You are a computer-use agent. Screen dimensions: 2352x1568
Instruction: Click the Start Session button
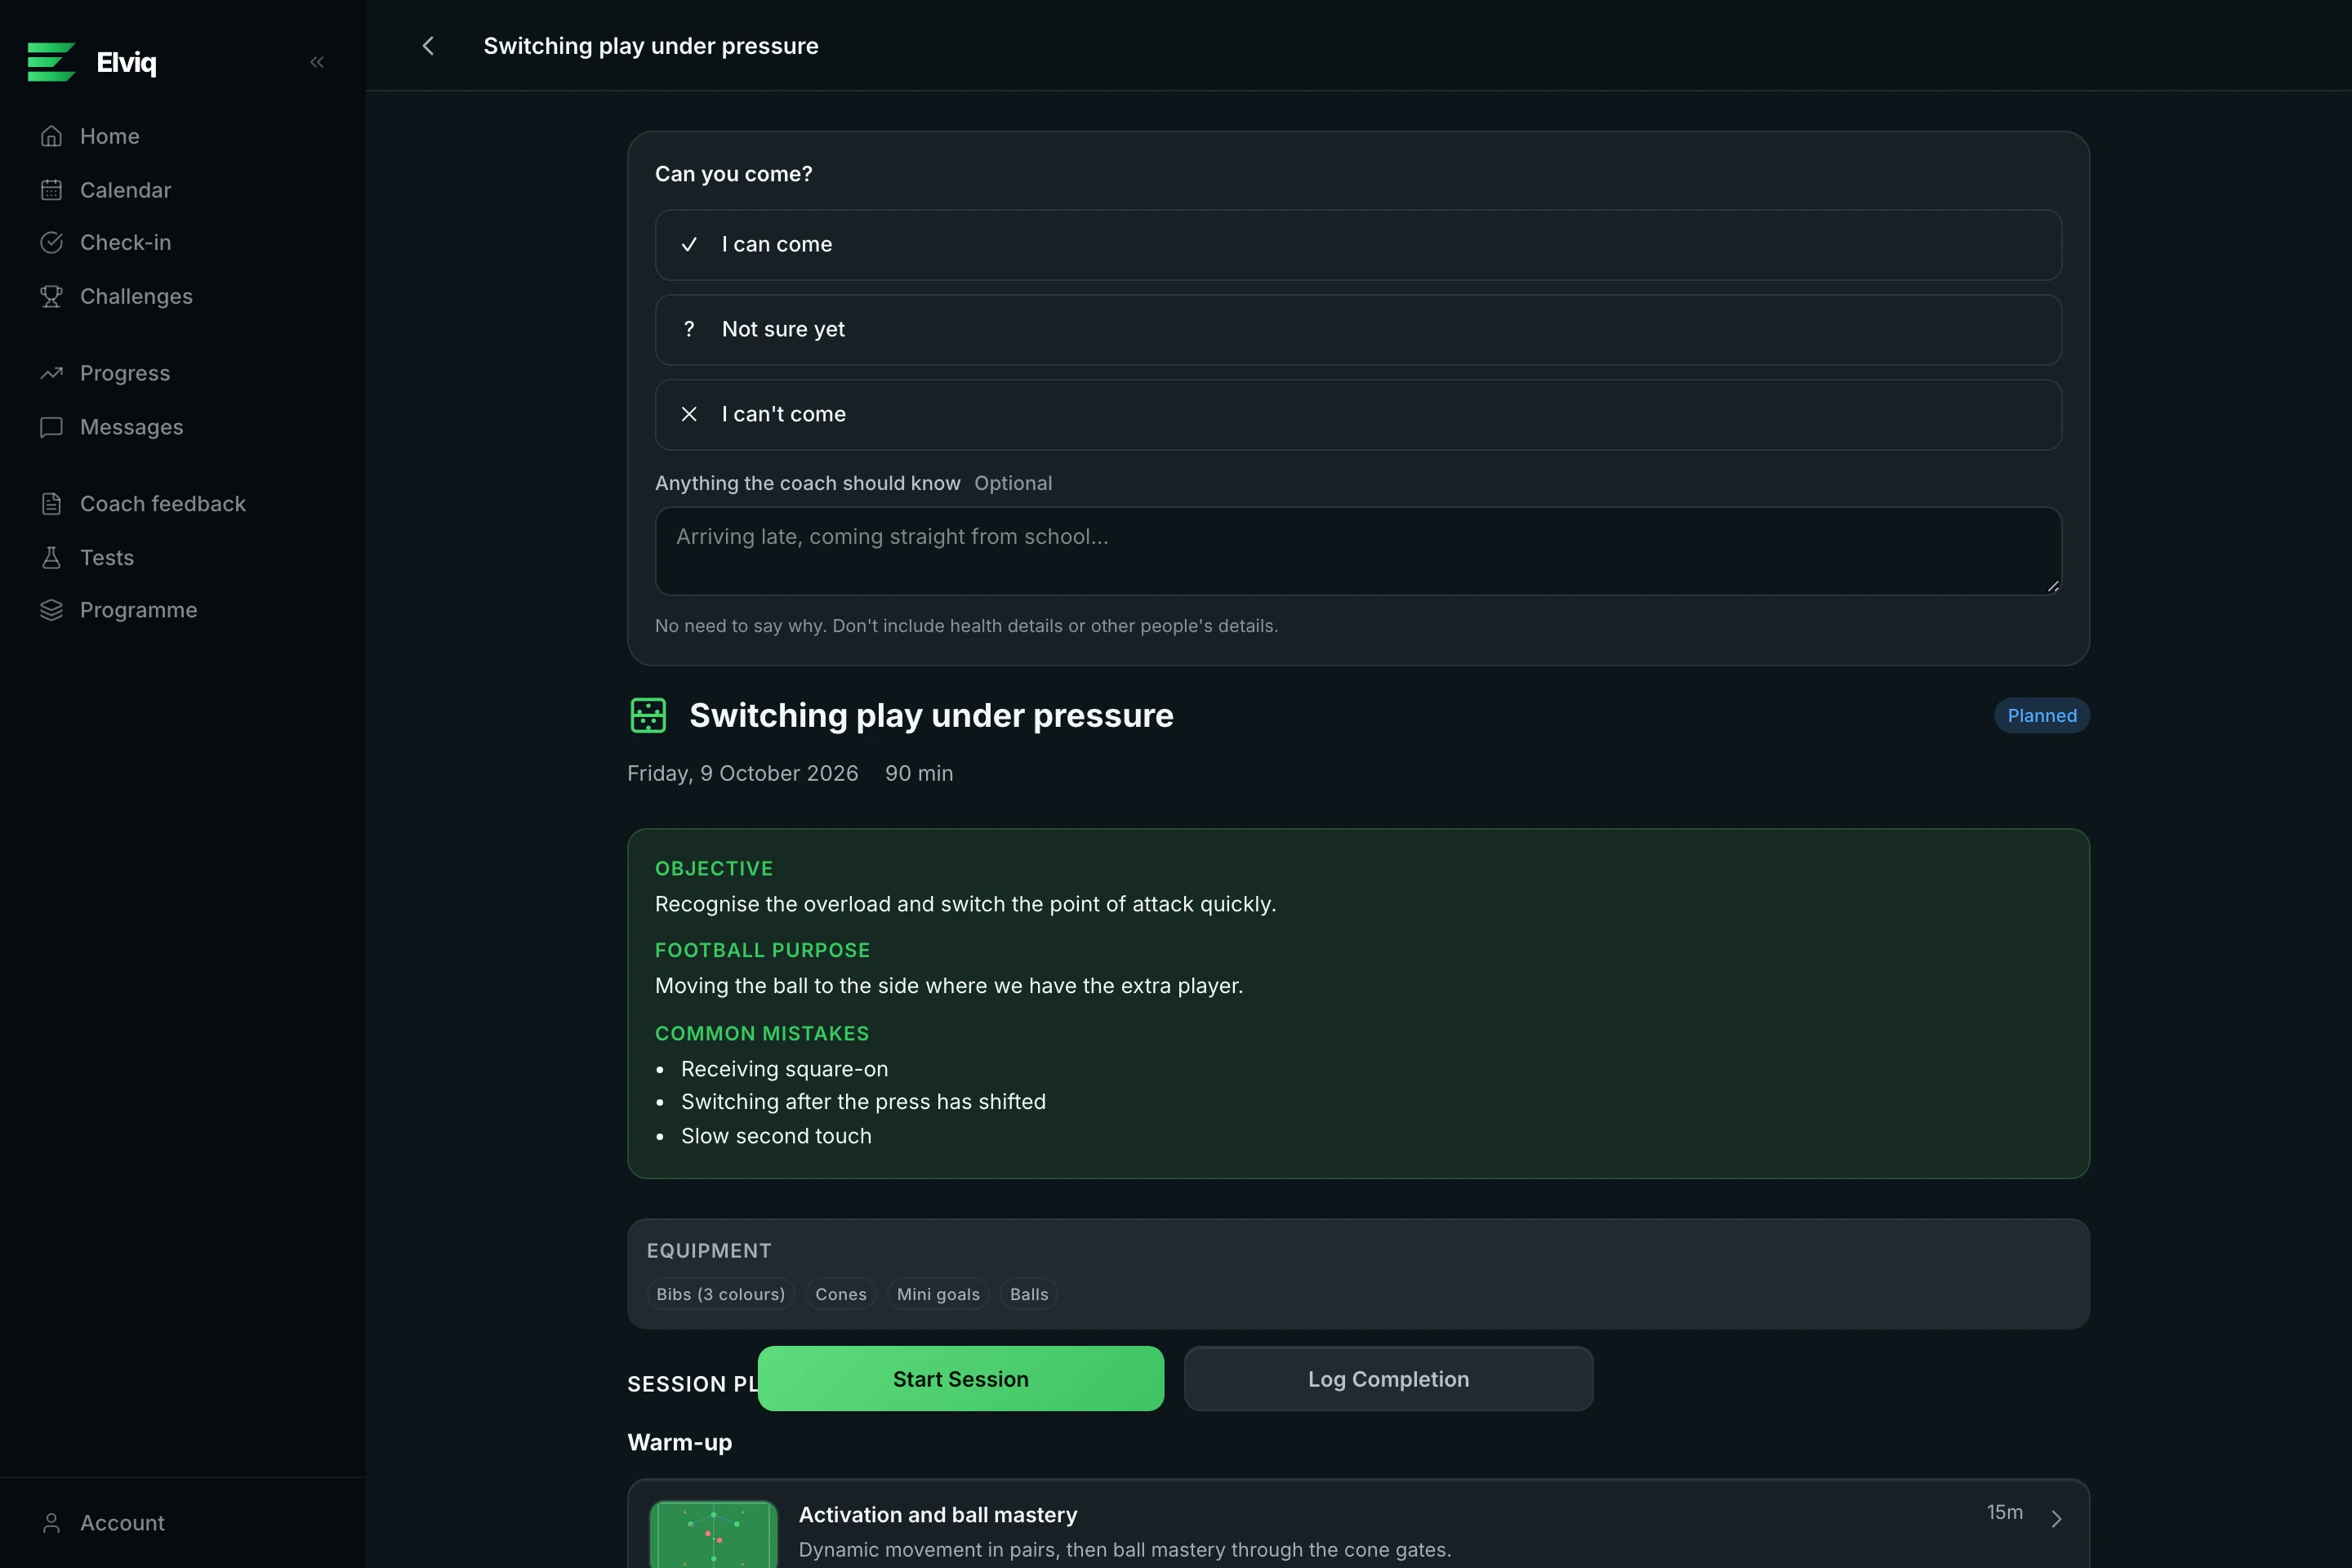(x=961, y=1379)
